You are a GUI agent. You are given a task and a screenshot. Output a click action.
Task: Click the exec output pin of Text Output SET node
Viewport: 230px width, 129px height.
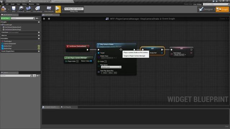(192, 50)
